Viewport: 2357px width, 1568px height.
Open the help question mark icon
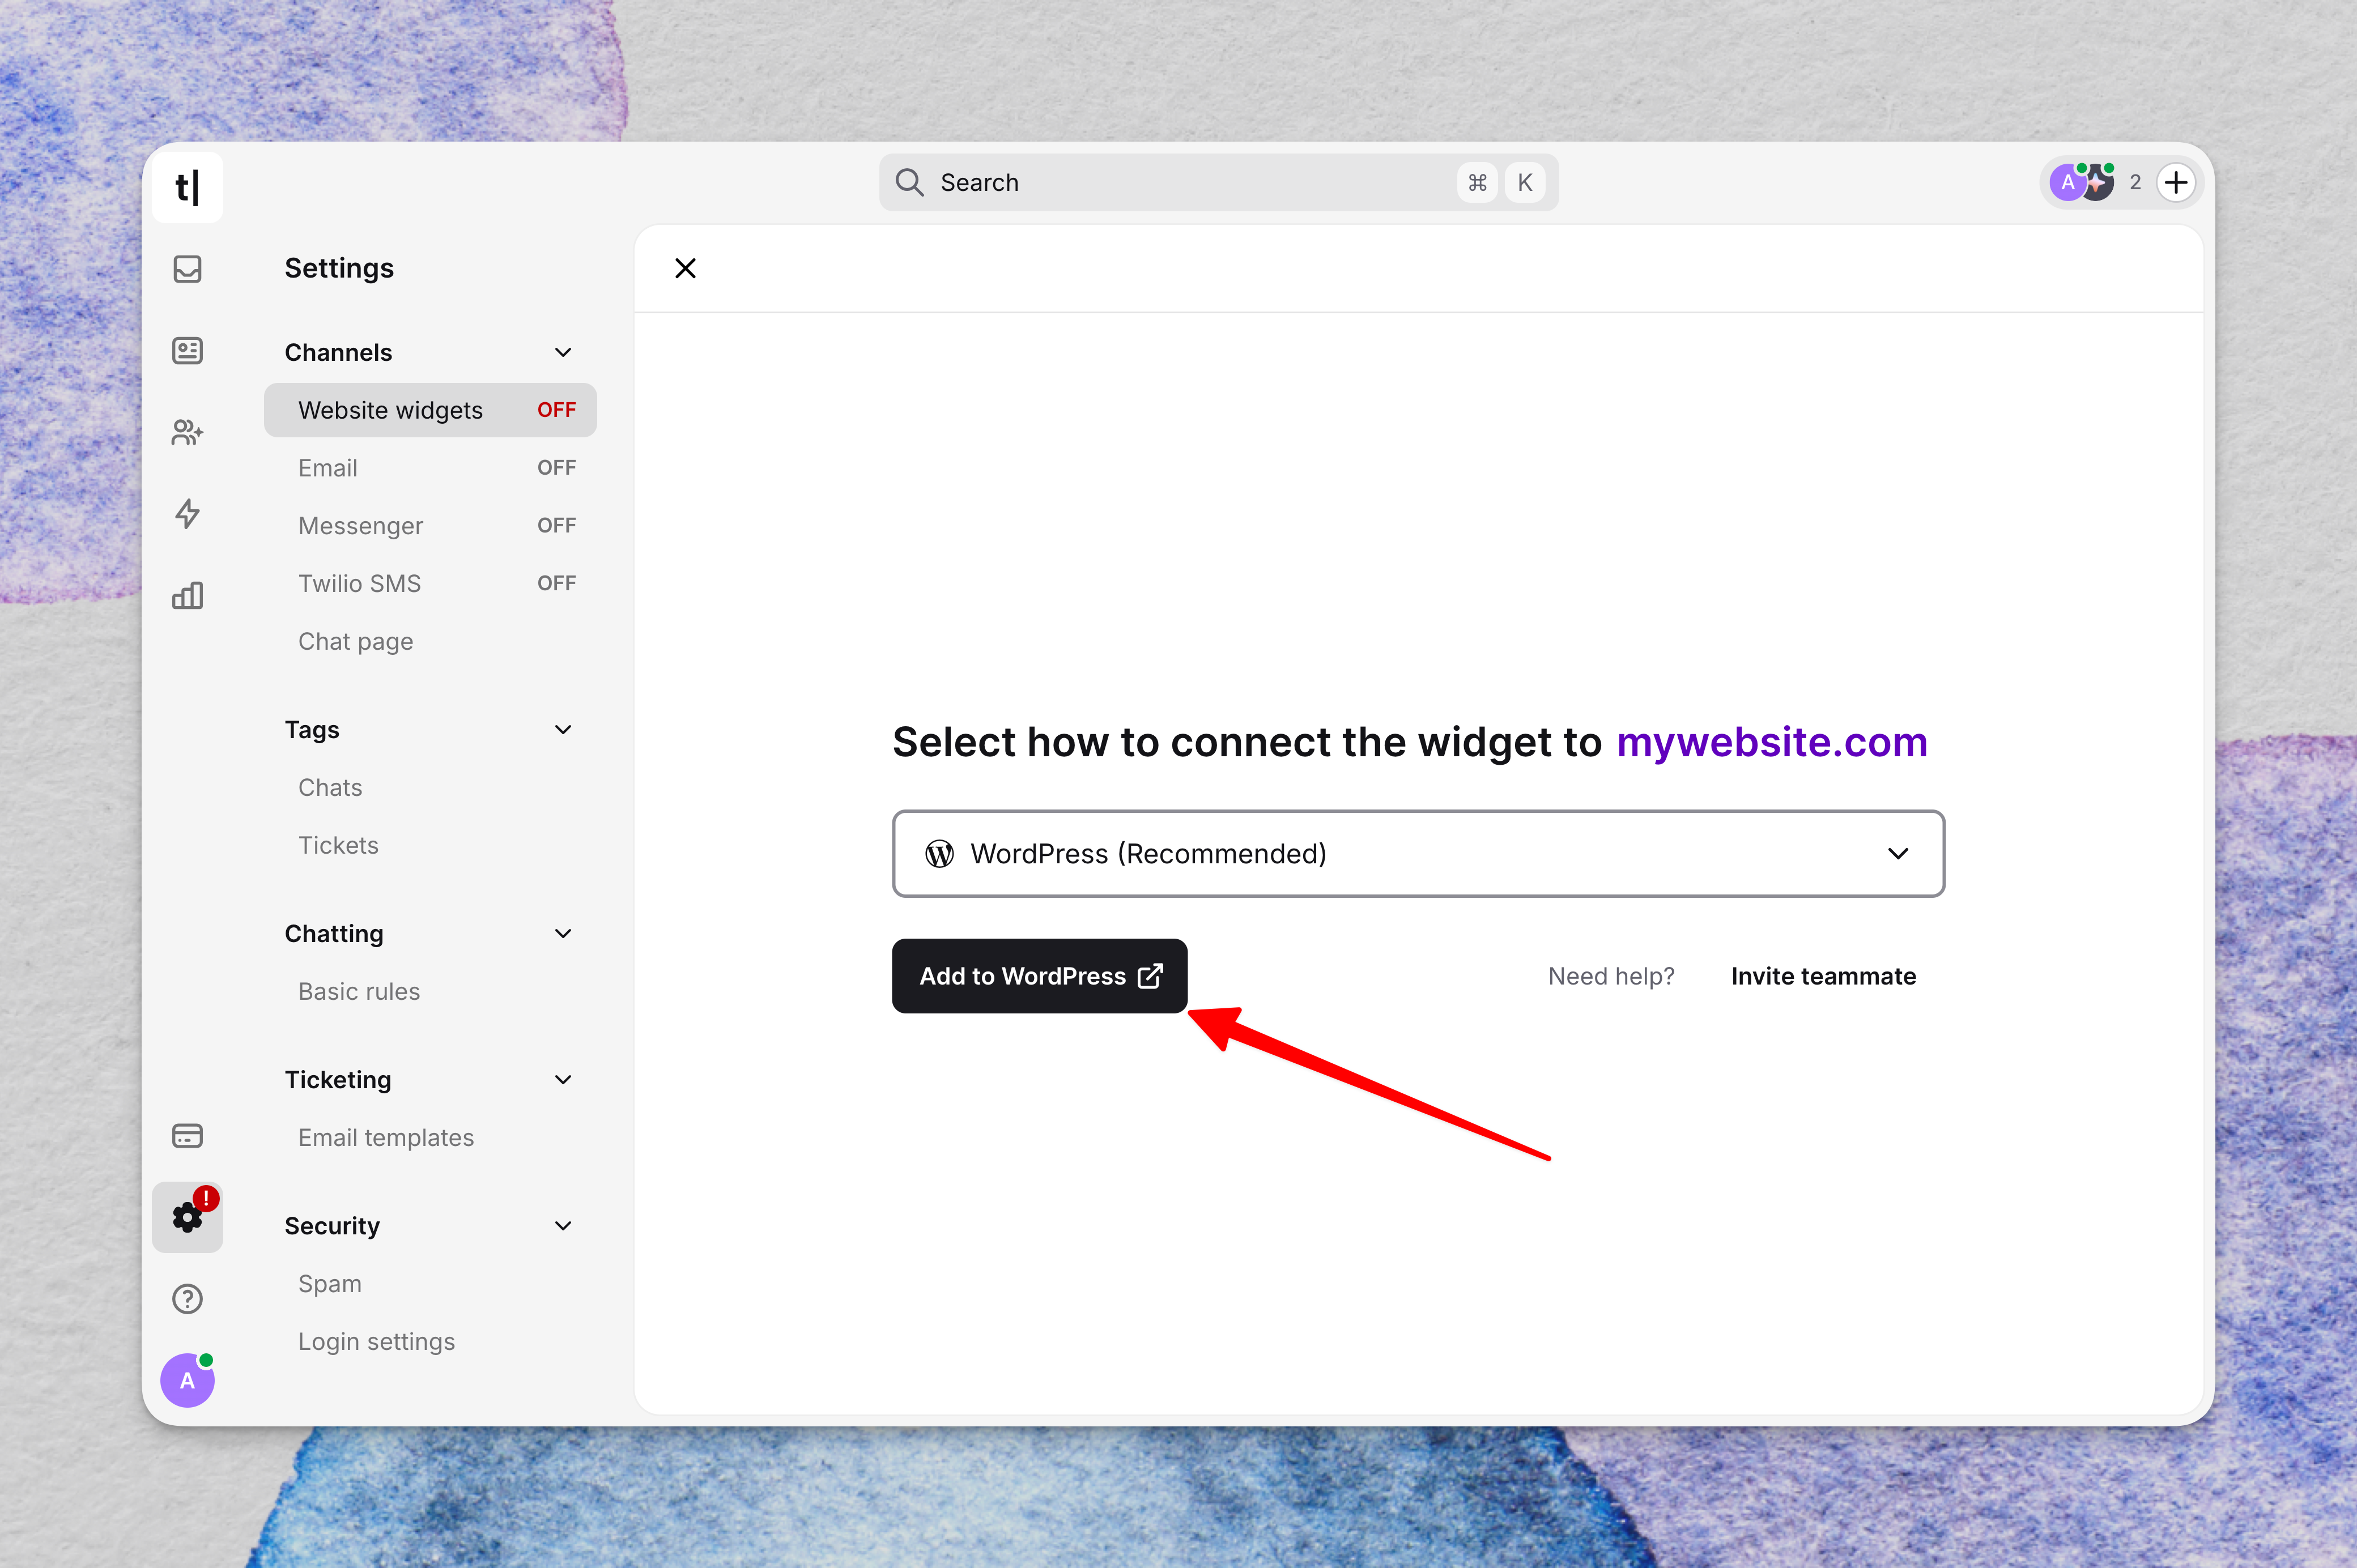187,1299
